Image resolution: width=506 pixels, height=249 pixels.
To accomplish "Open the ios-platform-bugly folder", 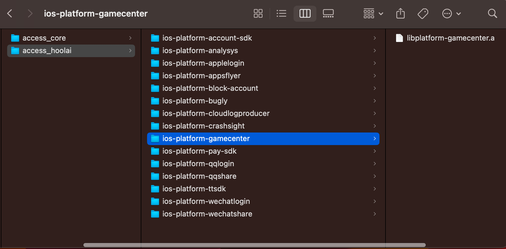I will click(263, 101).
